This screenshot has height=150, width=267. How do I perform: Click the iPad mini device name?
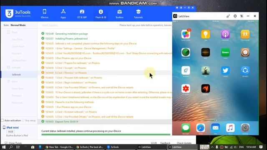pyautogui.click(x=13, y=127)
